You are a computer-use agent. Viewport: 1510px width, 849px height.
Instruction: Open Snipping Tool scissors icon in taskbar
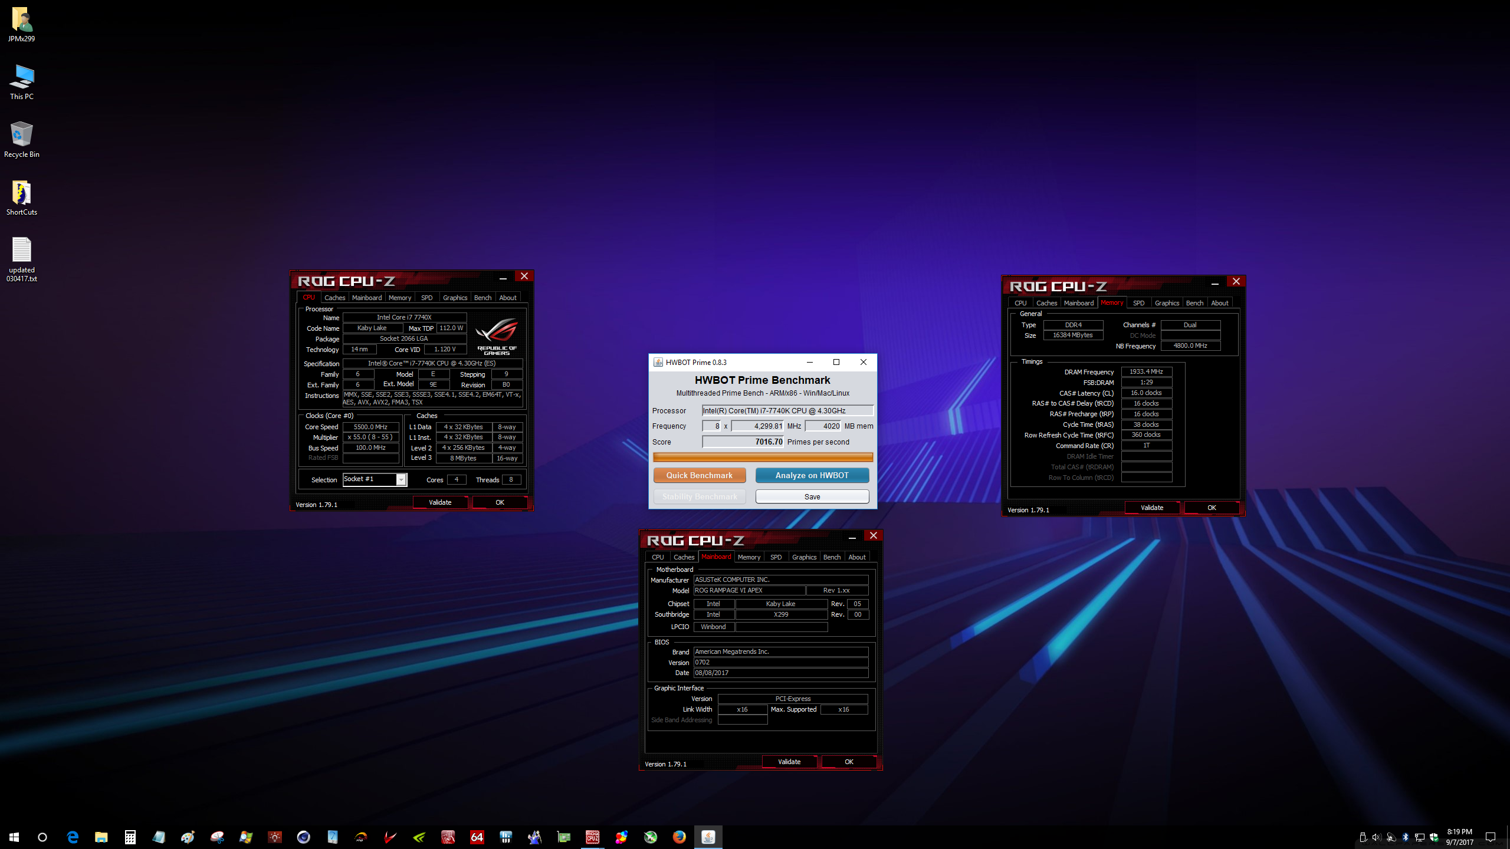click(x=217, y=837)
